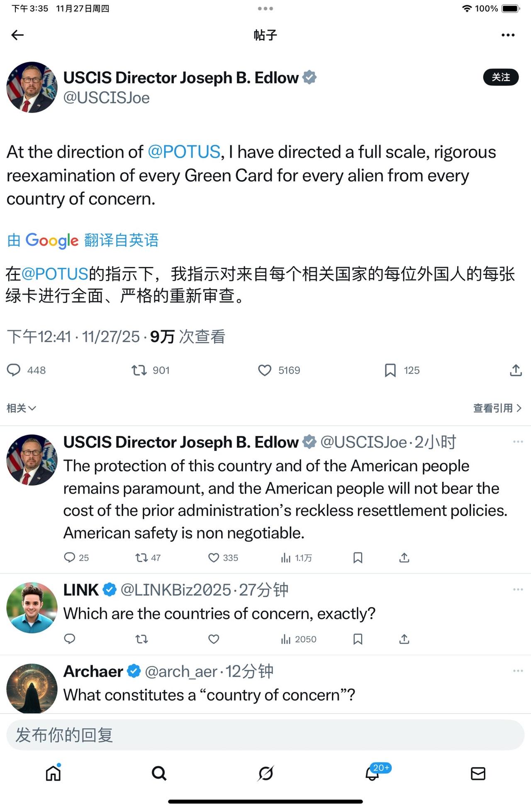Viewport: 531px width, 809px height.
Task: Reply to the main post via comment icon
Action: tap(14, 370)
